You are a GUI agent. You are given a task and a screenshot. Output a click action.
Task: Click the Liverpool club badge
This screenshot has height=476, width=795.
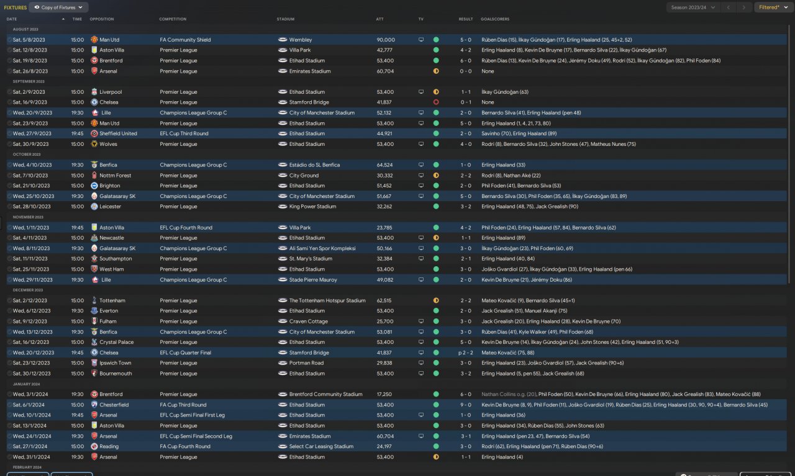94,92
